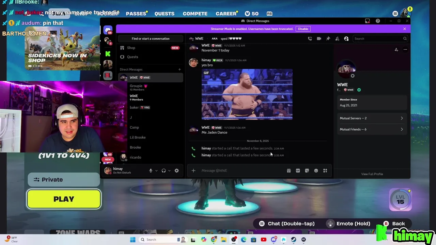436x245 pixels.
Task: Open Steam from the Windows taskbar
Action: (x=294, y=240)
